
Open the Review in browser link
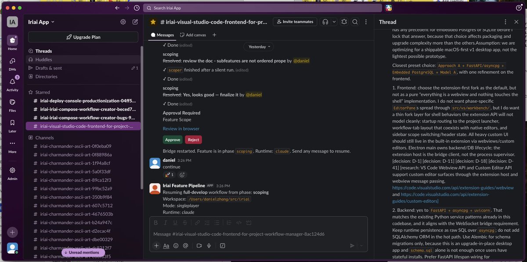[181, 129]
